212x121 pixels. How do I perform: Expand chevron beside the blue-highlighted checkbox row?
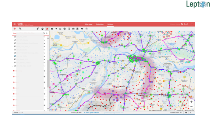click(44, 56)
